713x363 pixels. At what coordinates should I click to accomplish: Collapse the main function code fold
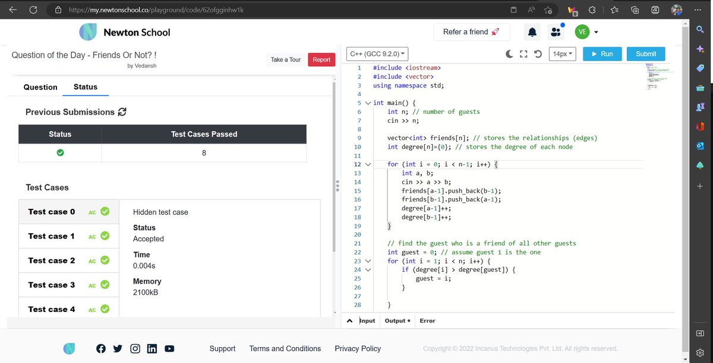pos(368,102)
